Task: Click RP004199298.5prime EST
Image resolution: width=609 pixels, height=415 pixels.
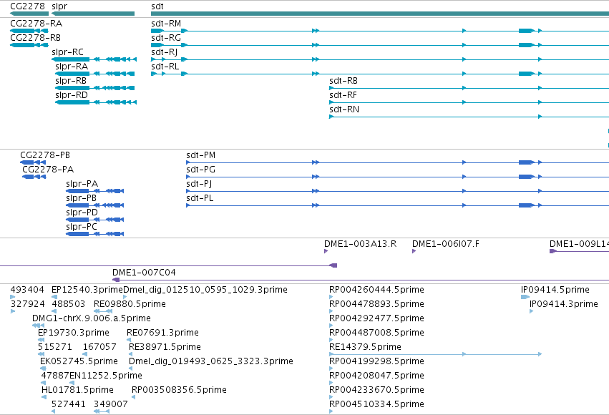Action: (x=331, y=368)
